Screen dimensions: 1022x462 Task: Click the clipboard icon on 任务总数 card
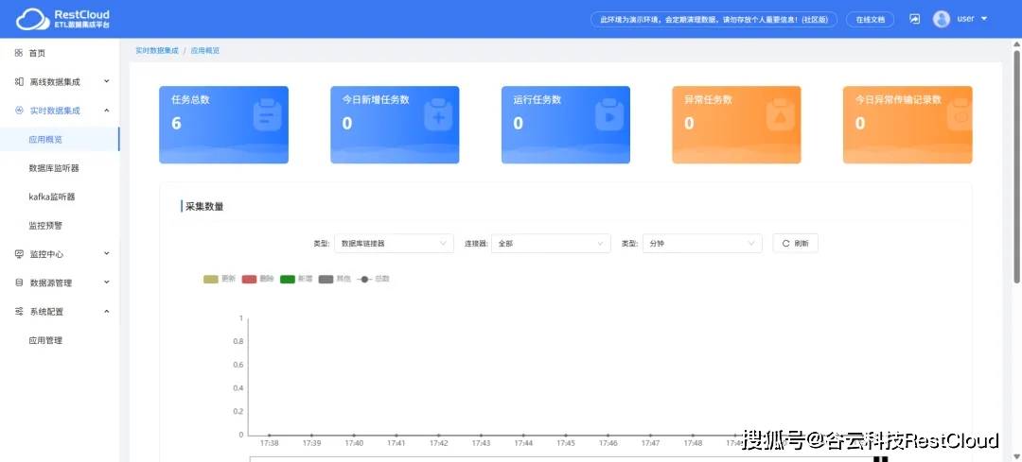coord(266,115)
